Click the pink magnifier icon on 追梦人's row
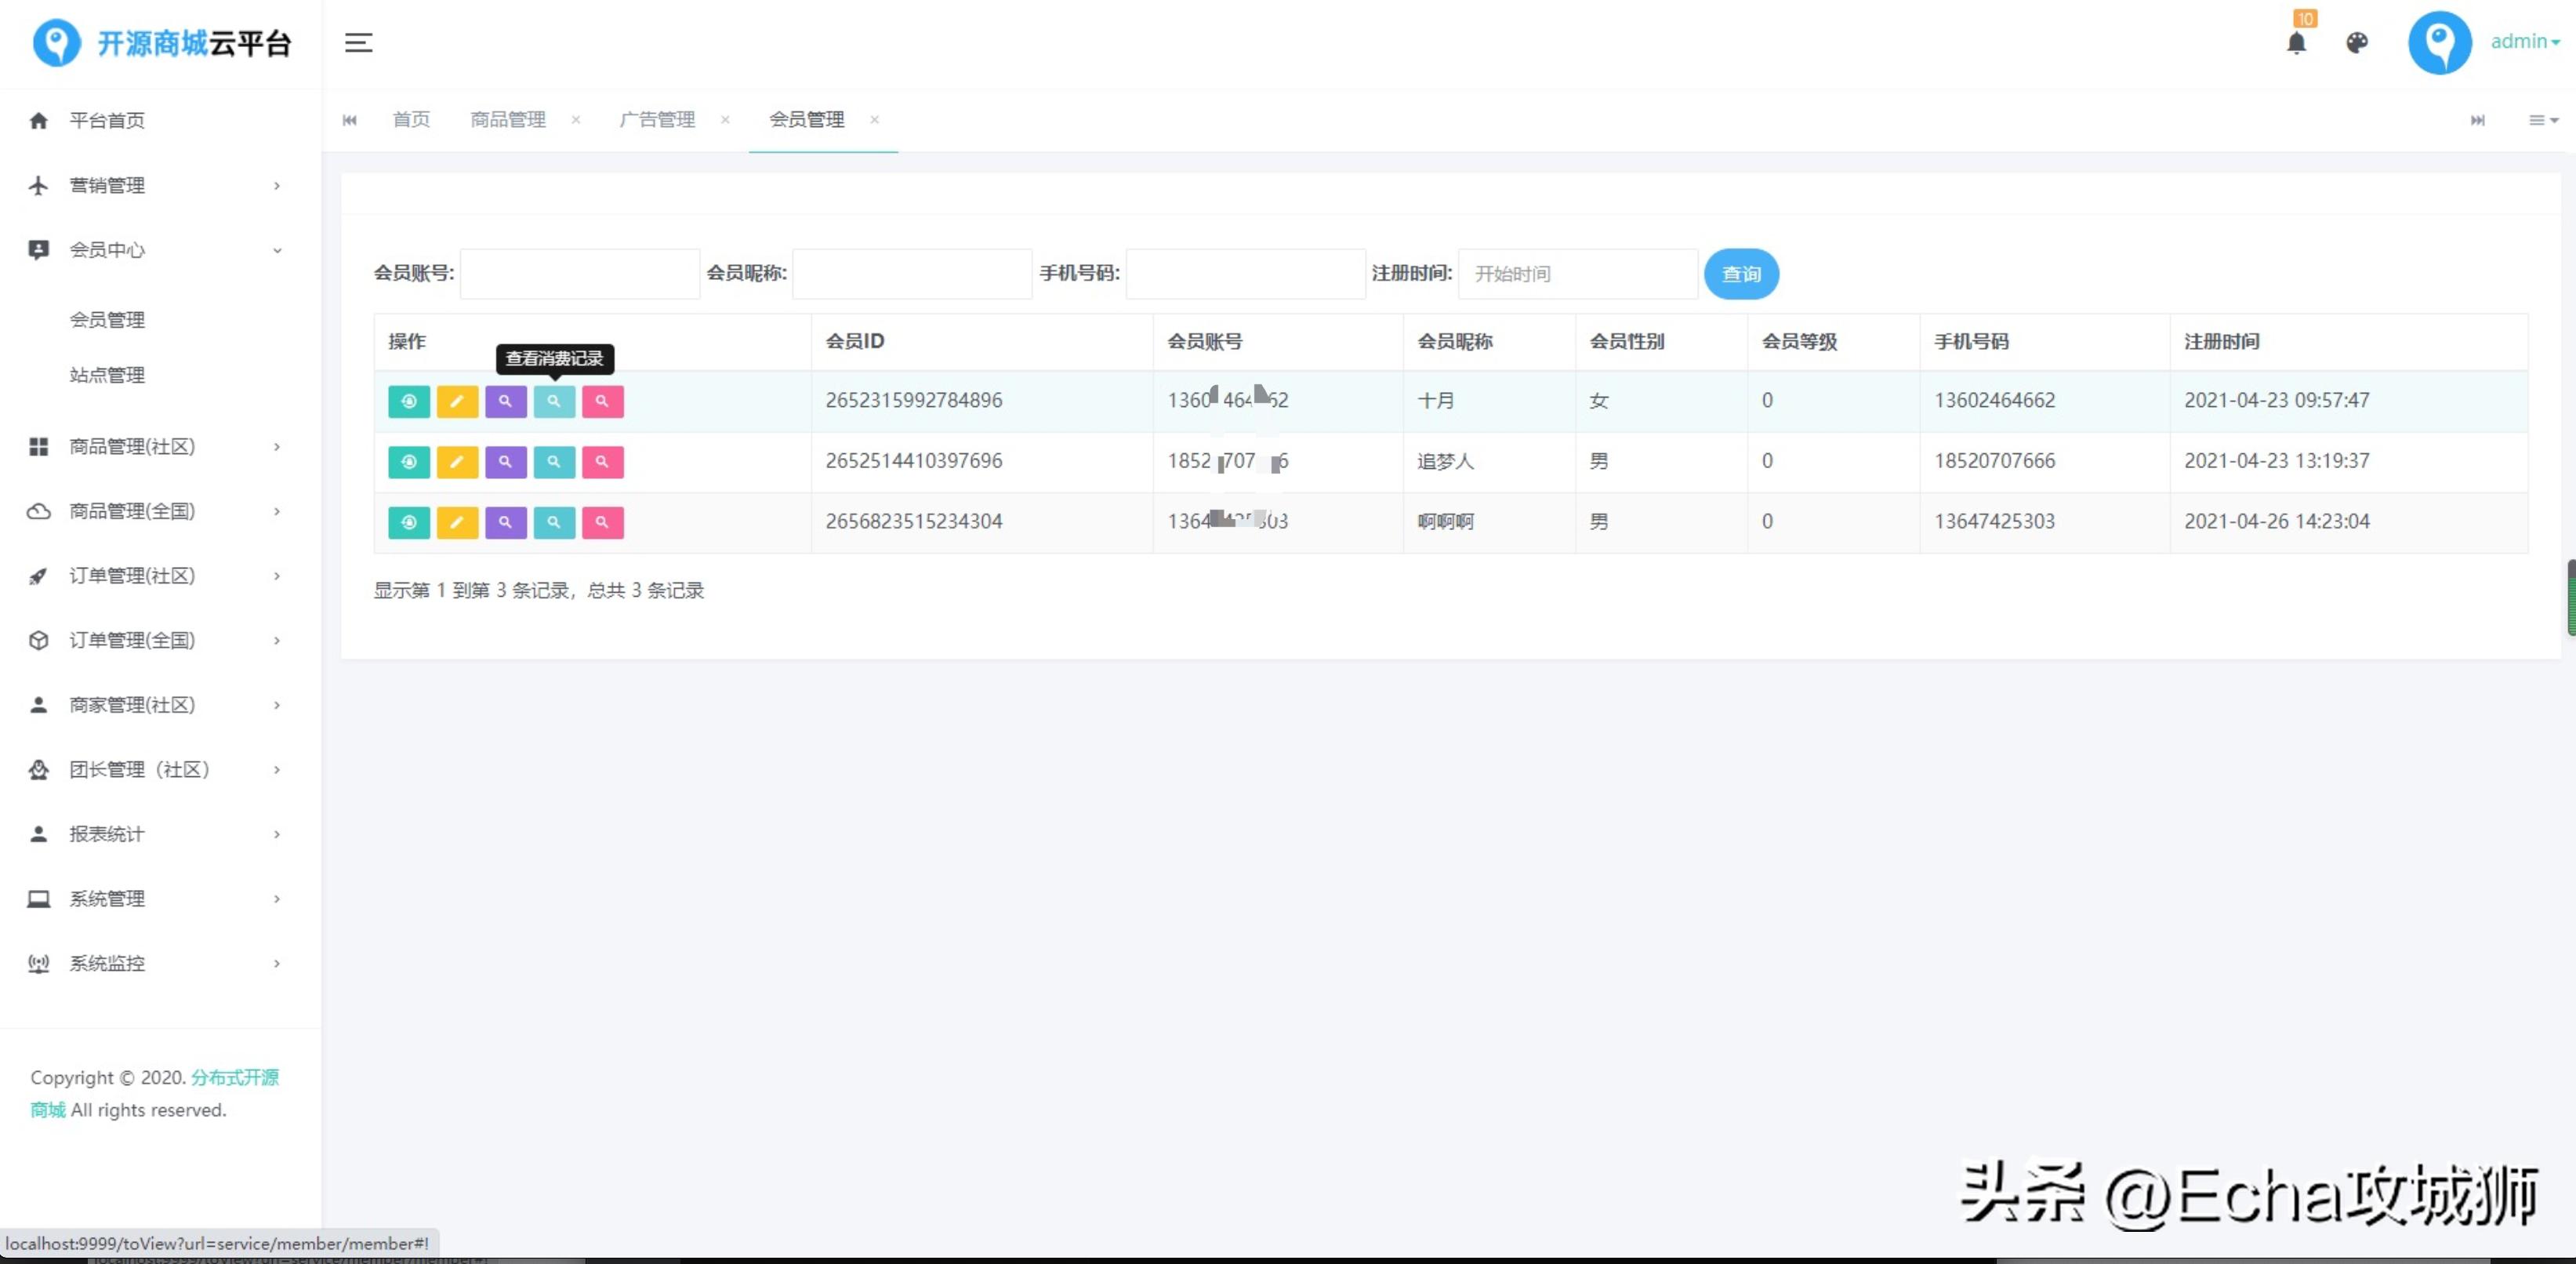Screen dimensions: 2576x1264 [x=602, y=462]
